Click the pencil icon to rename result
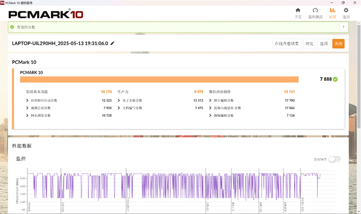The image size is (361, 214). (112, 43)
